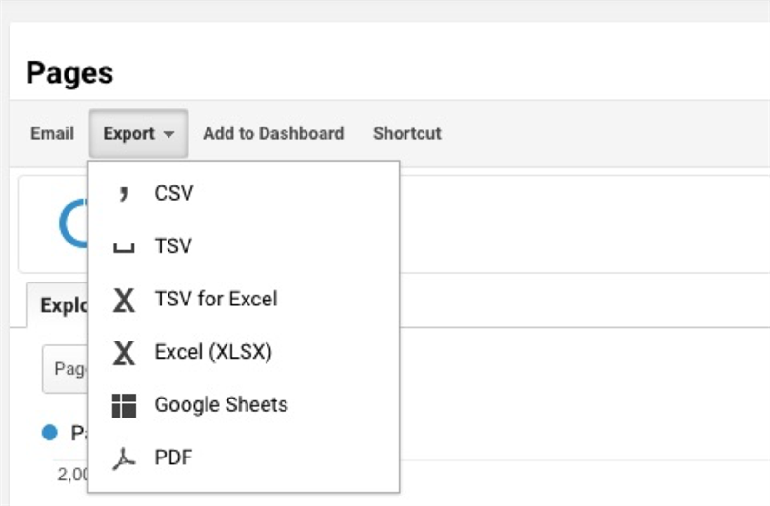The image size is (770, 506).
Task: Click the TSV for Excel X icon
Action: 124,300
